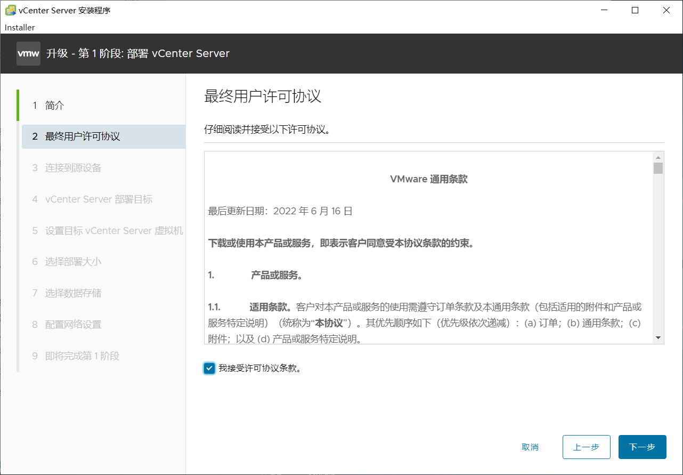Click 上一步 to go back
Screen dimensions: 683x475
coord(586,447)
